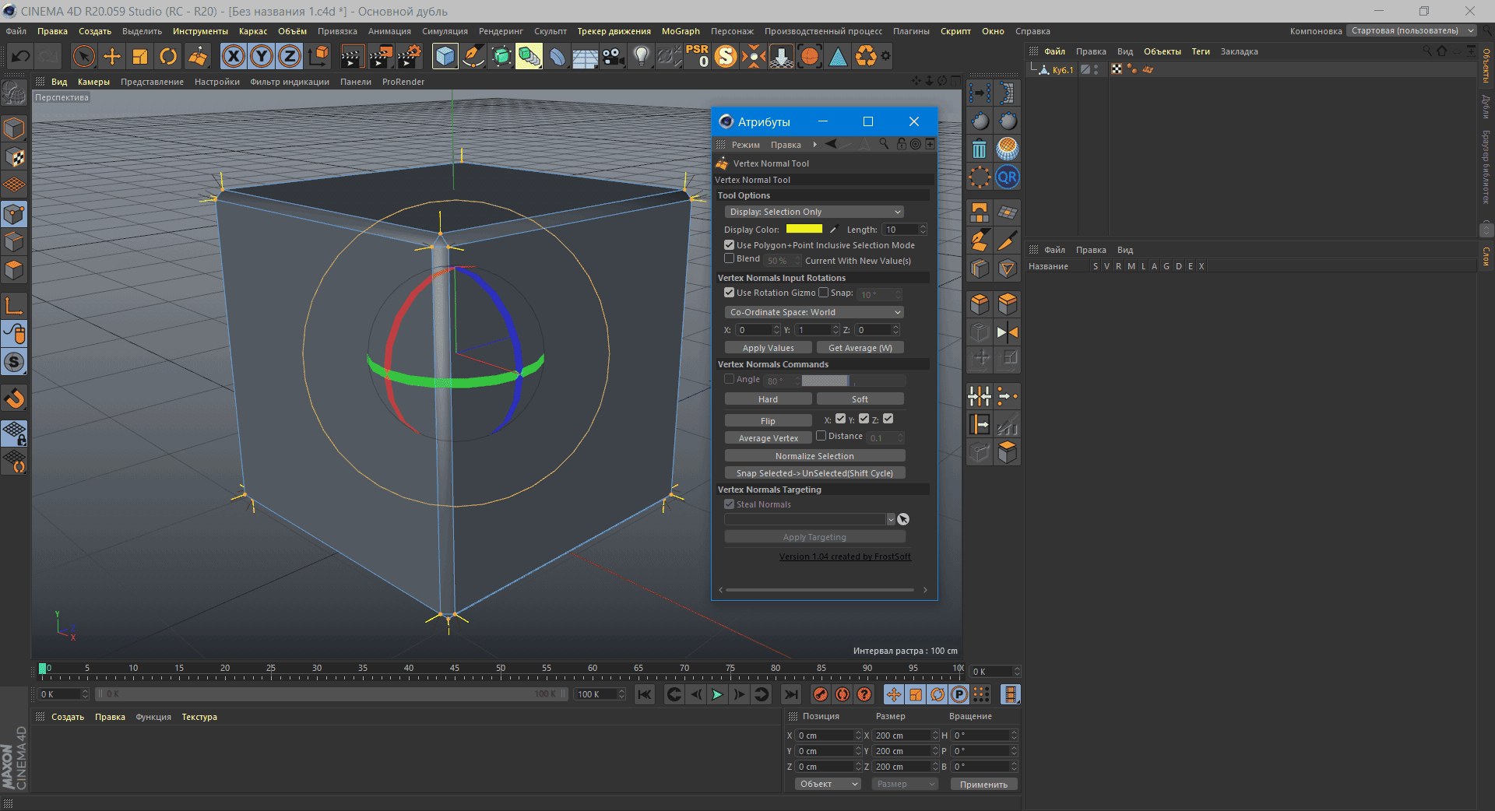Open the MoGraph menu
This screenshot has height=811, width=1495.
pos(681,31)
